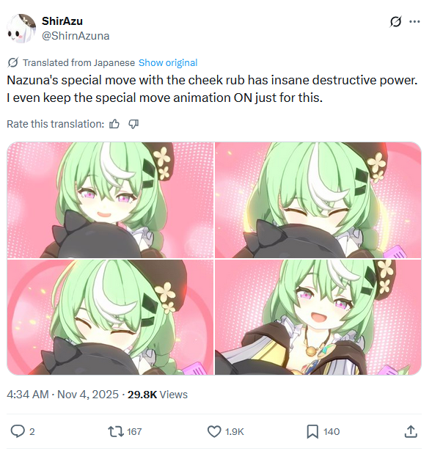This screenshot has height=454, width=432.
Task: Click the Grok icon beside the more menu
Action: (395, 21)
